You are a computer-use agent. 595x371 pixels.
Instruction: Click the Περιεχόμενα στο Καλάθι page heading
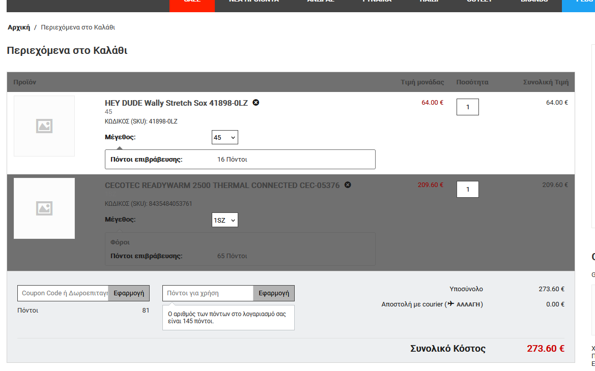click(x=67, y=50)
